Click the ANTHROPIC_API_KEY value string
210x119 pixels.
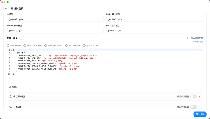(69, 58)
